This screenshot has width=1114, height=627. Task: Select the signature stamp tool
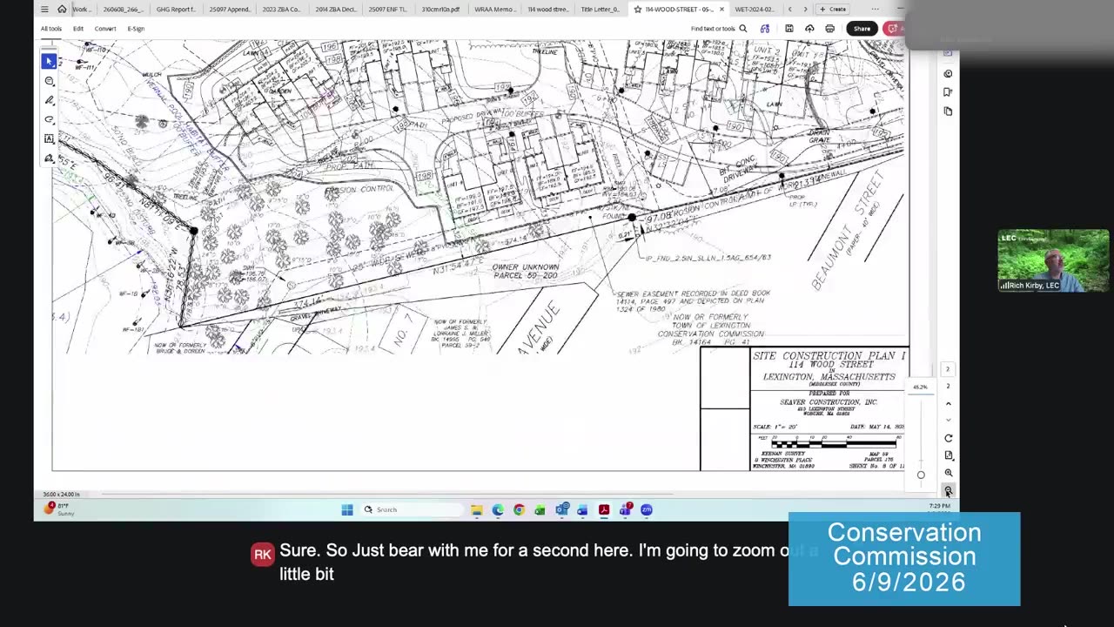(x=49, y=158)
